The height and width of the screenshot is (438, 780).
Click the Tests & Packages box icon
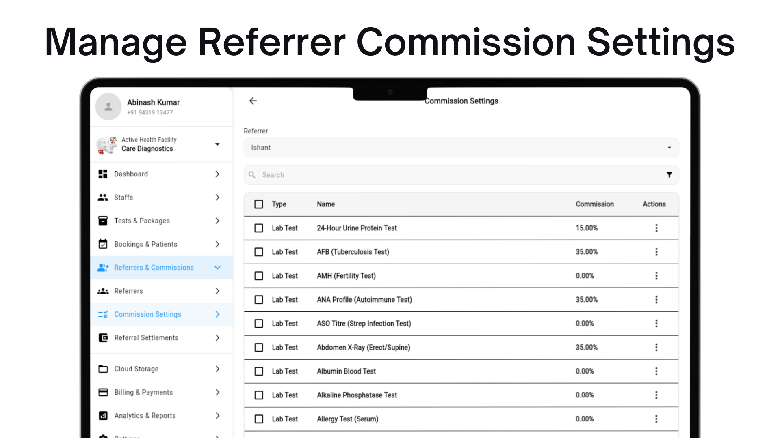103,221
